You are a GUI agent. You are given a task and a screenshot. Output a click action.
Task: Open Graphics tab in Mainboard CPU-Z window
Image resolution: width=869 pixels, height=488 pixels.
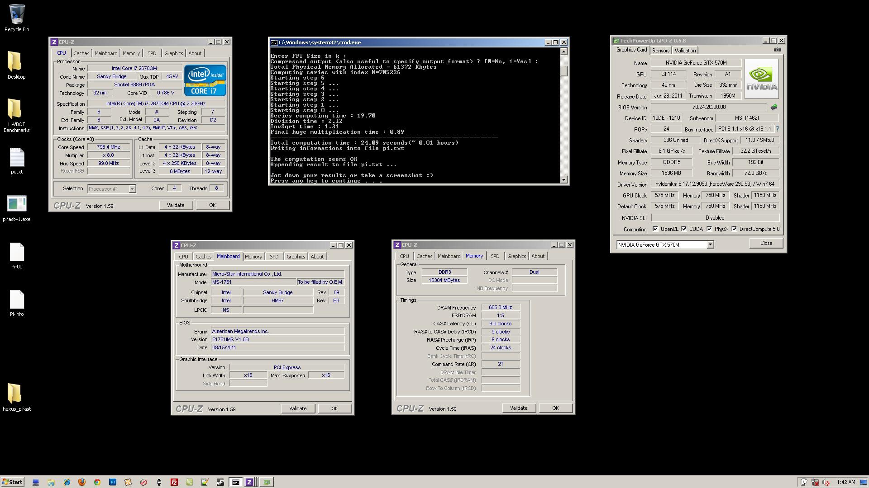click(296, 257)
